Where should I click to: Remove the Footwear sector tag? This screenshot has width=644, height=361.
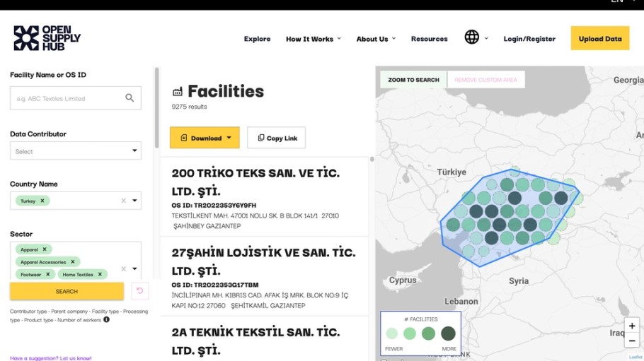point(47,274)
